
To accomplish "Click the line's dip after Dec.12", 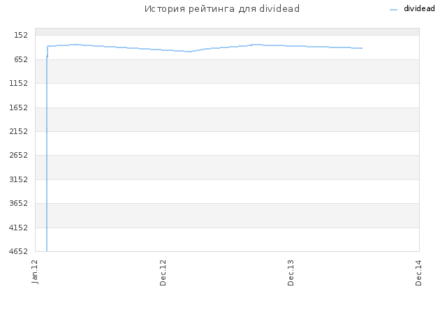I will pos(188,52).
